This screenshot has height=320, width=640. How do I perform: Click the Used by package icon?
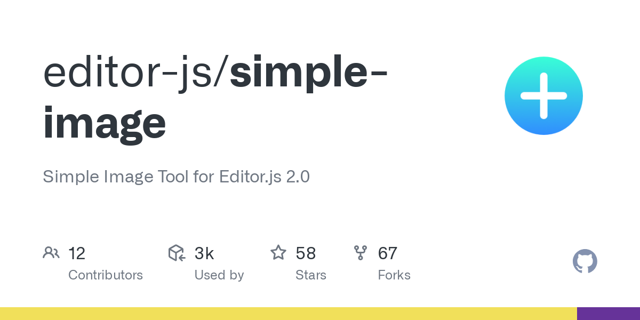(x=177, y=253)
